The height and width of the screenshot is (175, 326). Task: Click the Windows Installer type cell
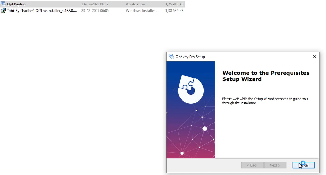pos(142,11)
